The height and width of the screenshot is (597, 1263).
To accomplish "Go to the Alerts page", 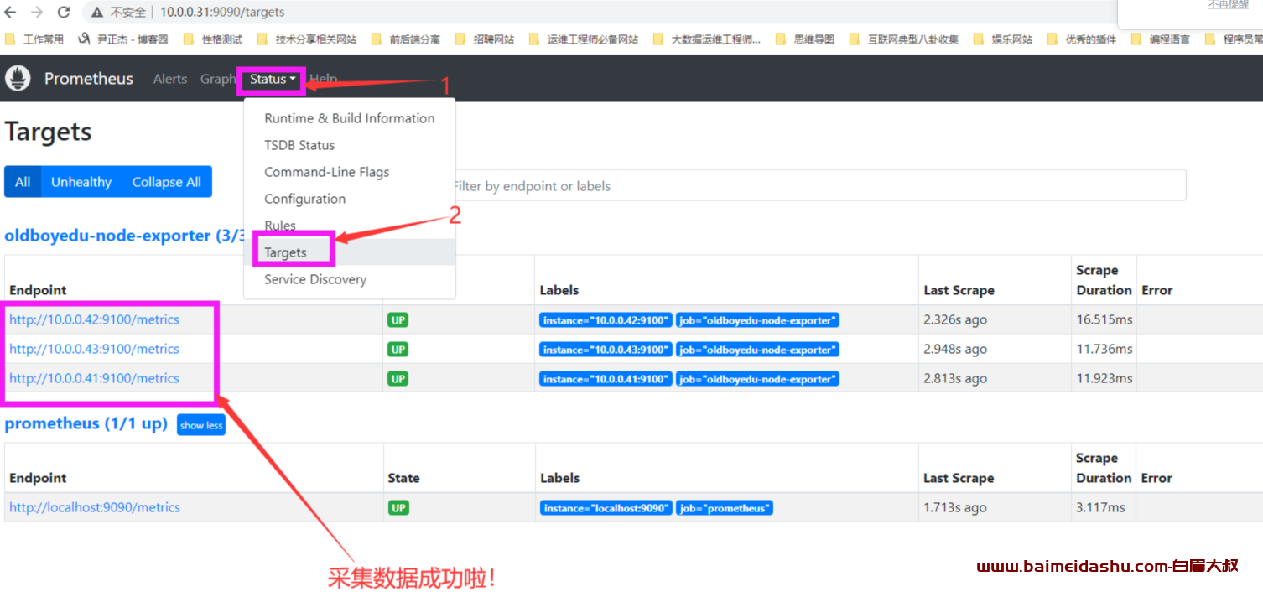I will point(170,79).
